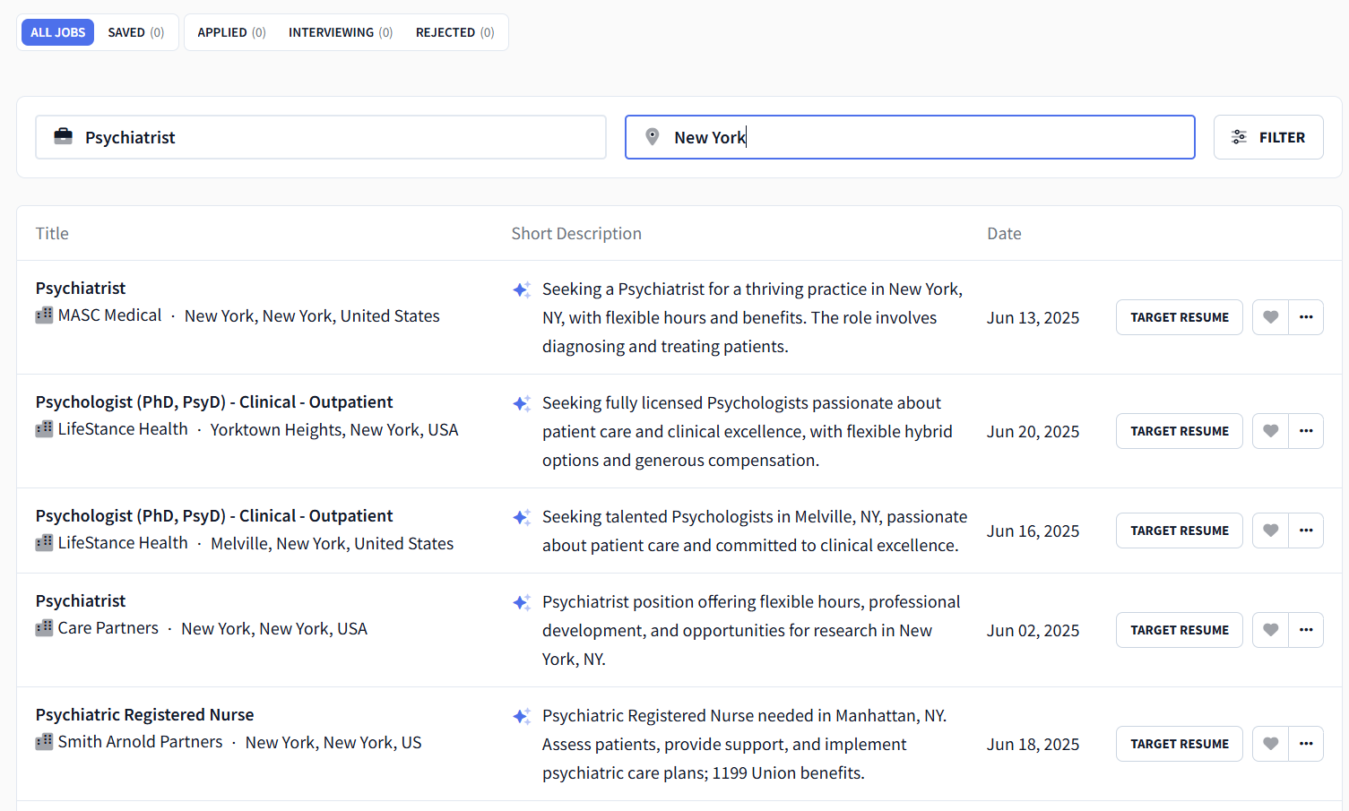Click the building icon beside Smith Arnold Partners

coord(43,742)
